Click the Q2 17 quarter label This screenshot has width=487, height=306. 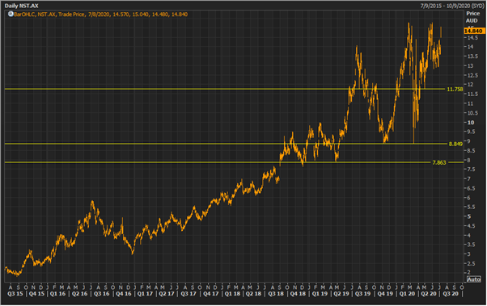click(x=167, y=294)
